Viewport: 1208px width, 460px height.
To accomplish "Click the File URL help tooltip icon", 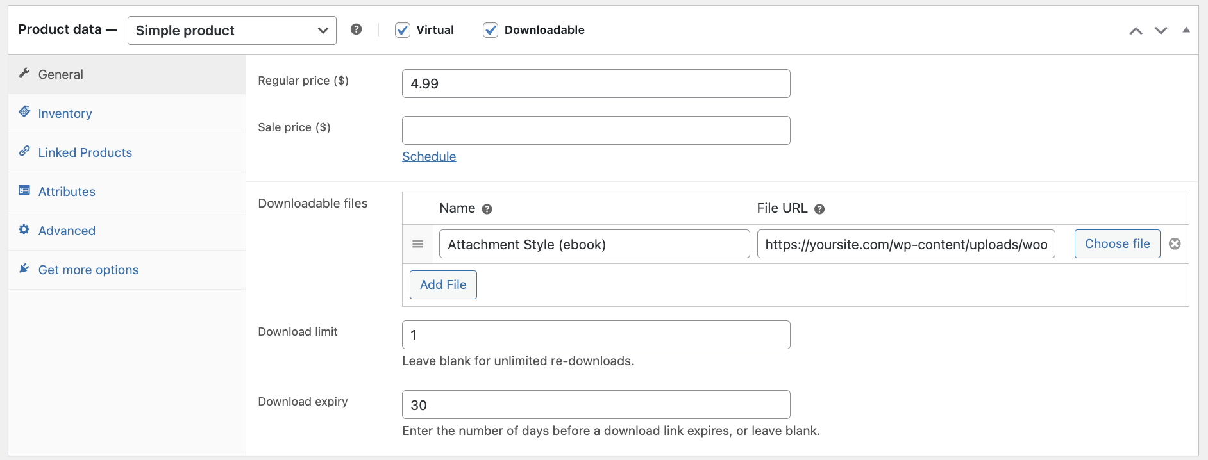I will (x=819, y=209).
